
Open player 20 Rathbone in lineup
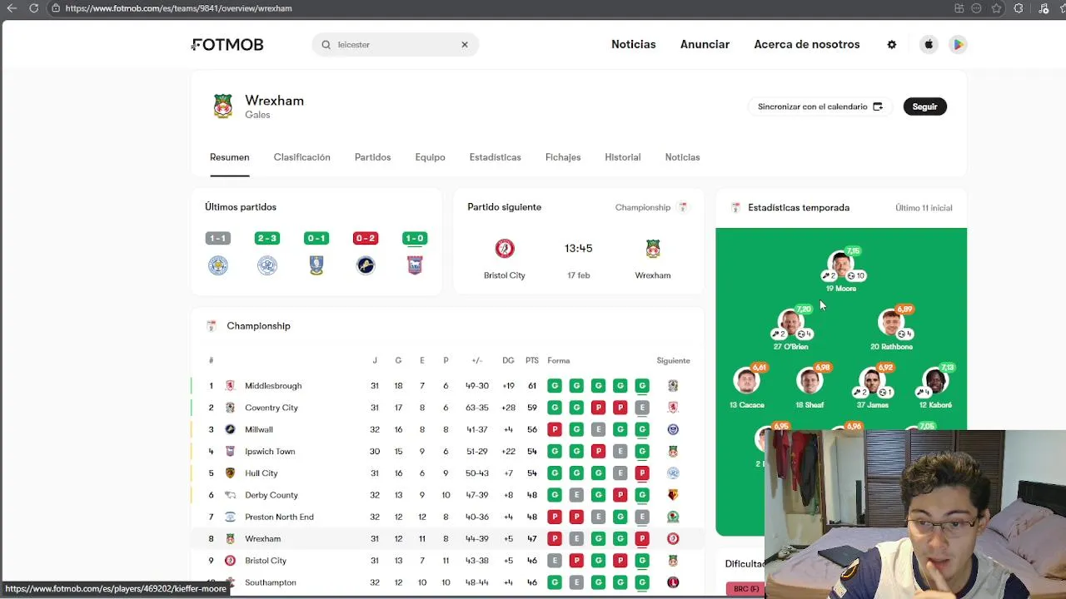(891, 329)
